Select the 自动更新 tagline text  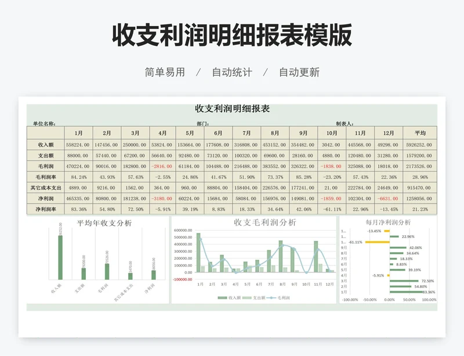click(299, 72)
